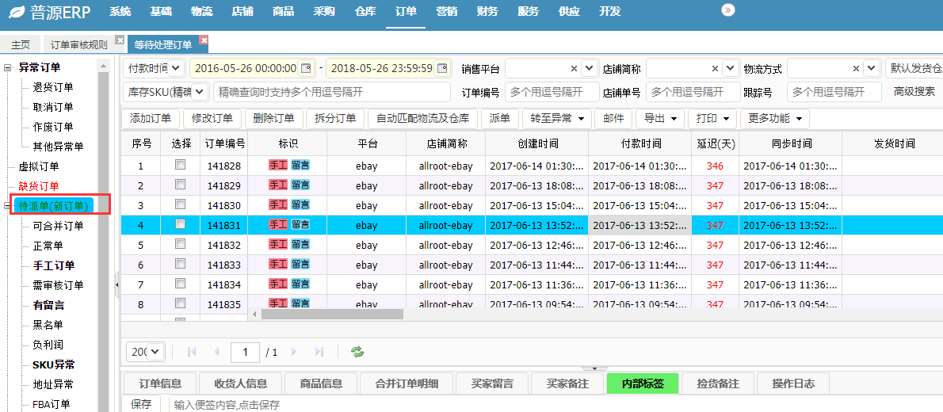Click the 自动匹配物流及仓库 button
The width and height of the screenshot is (943, 412).
[x=422, y=119]
